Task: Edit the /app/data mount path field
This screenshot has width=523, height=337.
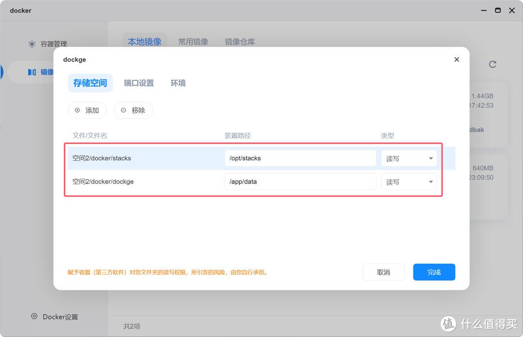Action: point(300,182)
